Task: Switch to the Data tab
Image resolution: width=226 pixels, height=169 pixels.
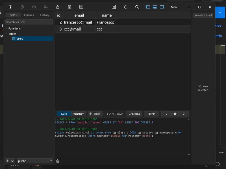Action: (x=64, y=114)
